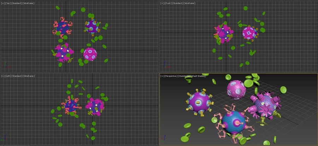The image size is (318, 146).
Task: Click the axis gizmo in Perspective viewport corner
Action: 165,139
